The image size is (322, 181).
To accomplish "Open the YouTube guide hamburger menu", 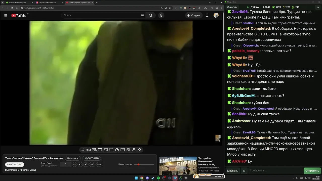I will click(6, 15).
